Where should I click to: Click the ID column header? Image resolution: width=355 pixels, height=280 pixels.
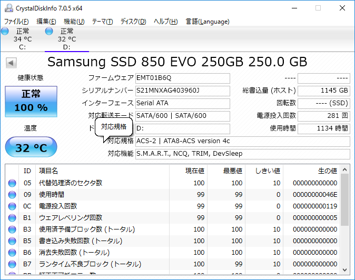point(27,171)
